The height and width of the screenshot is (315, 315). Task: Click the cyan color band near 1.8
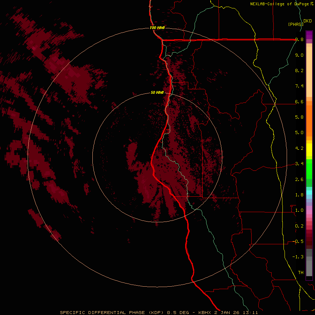pos(309,192)
